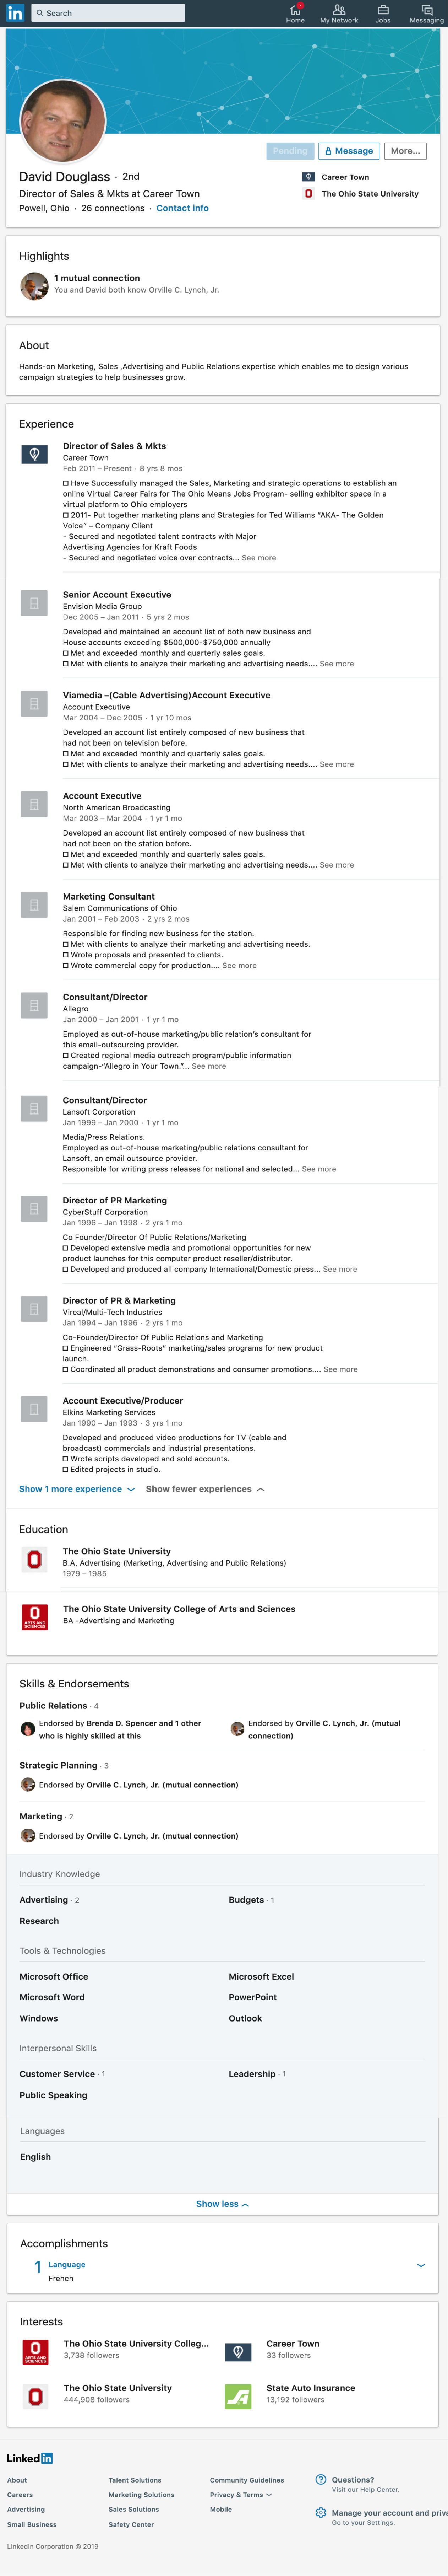Click the Pending connection button
This screenshot has height=2576, width=448.
pyautogui.click(x=290, y=151)
